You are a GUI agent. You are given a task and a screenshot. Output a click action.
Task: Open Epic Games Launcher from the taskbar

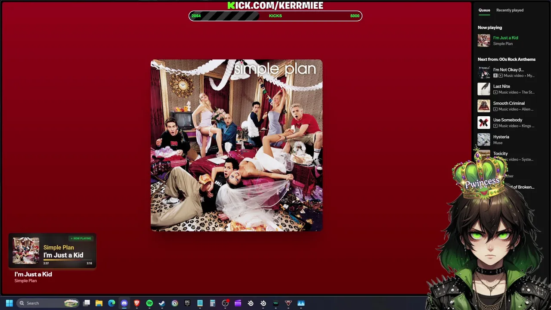click(x=187, y=303)
